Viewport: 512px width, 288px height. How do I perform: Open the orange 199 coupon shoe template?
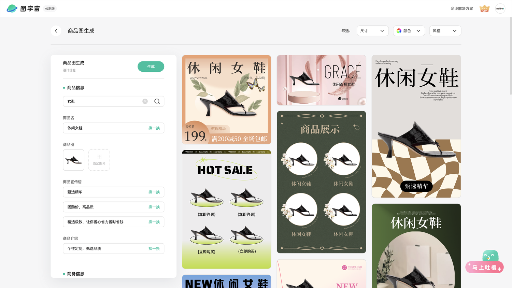(227, 100)
